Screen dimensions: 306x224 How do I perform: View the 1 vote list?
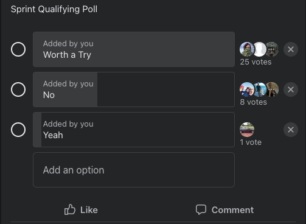(251, 142)
